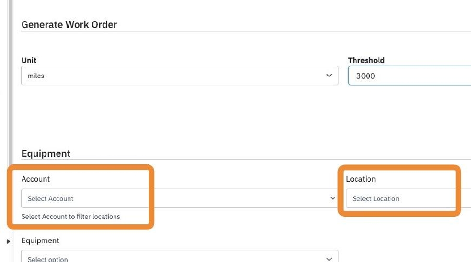471x262 pixels.
Task: Open the Equipment 'Select option' dropdown
Action: tap(180, 256)
